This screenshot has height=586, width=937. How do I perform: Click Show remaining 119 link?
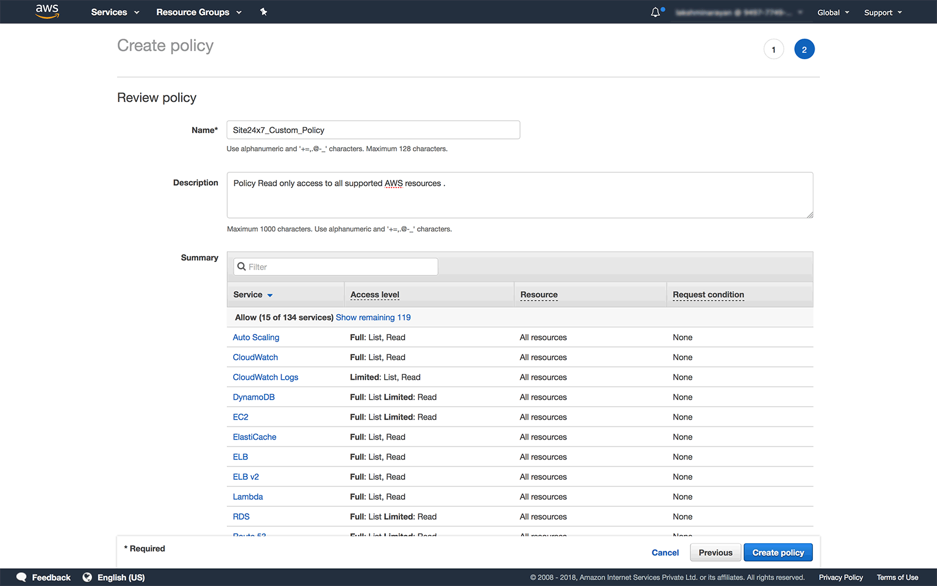click(x=373, y=318)
